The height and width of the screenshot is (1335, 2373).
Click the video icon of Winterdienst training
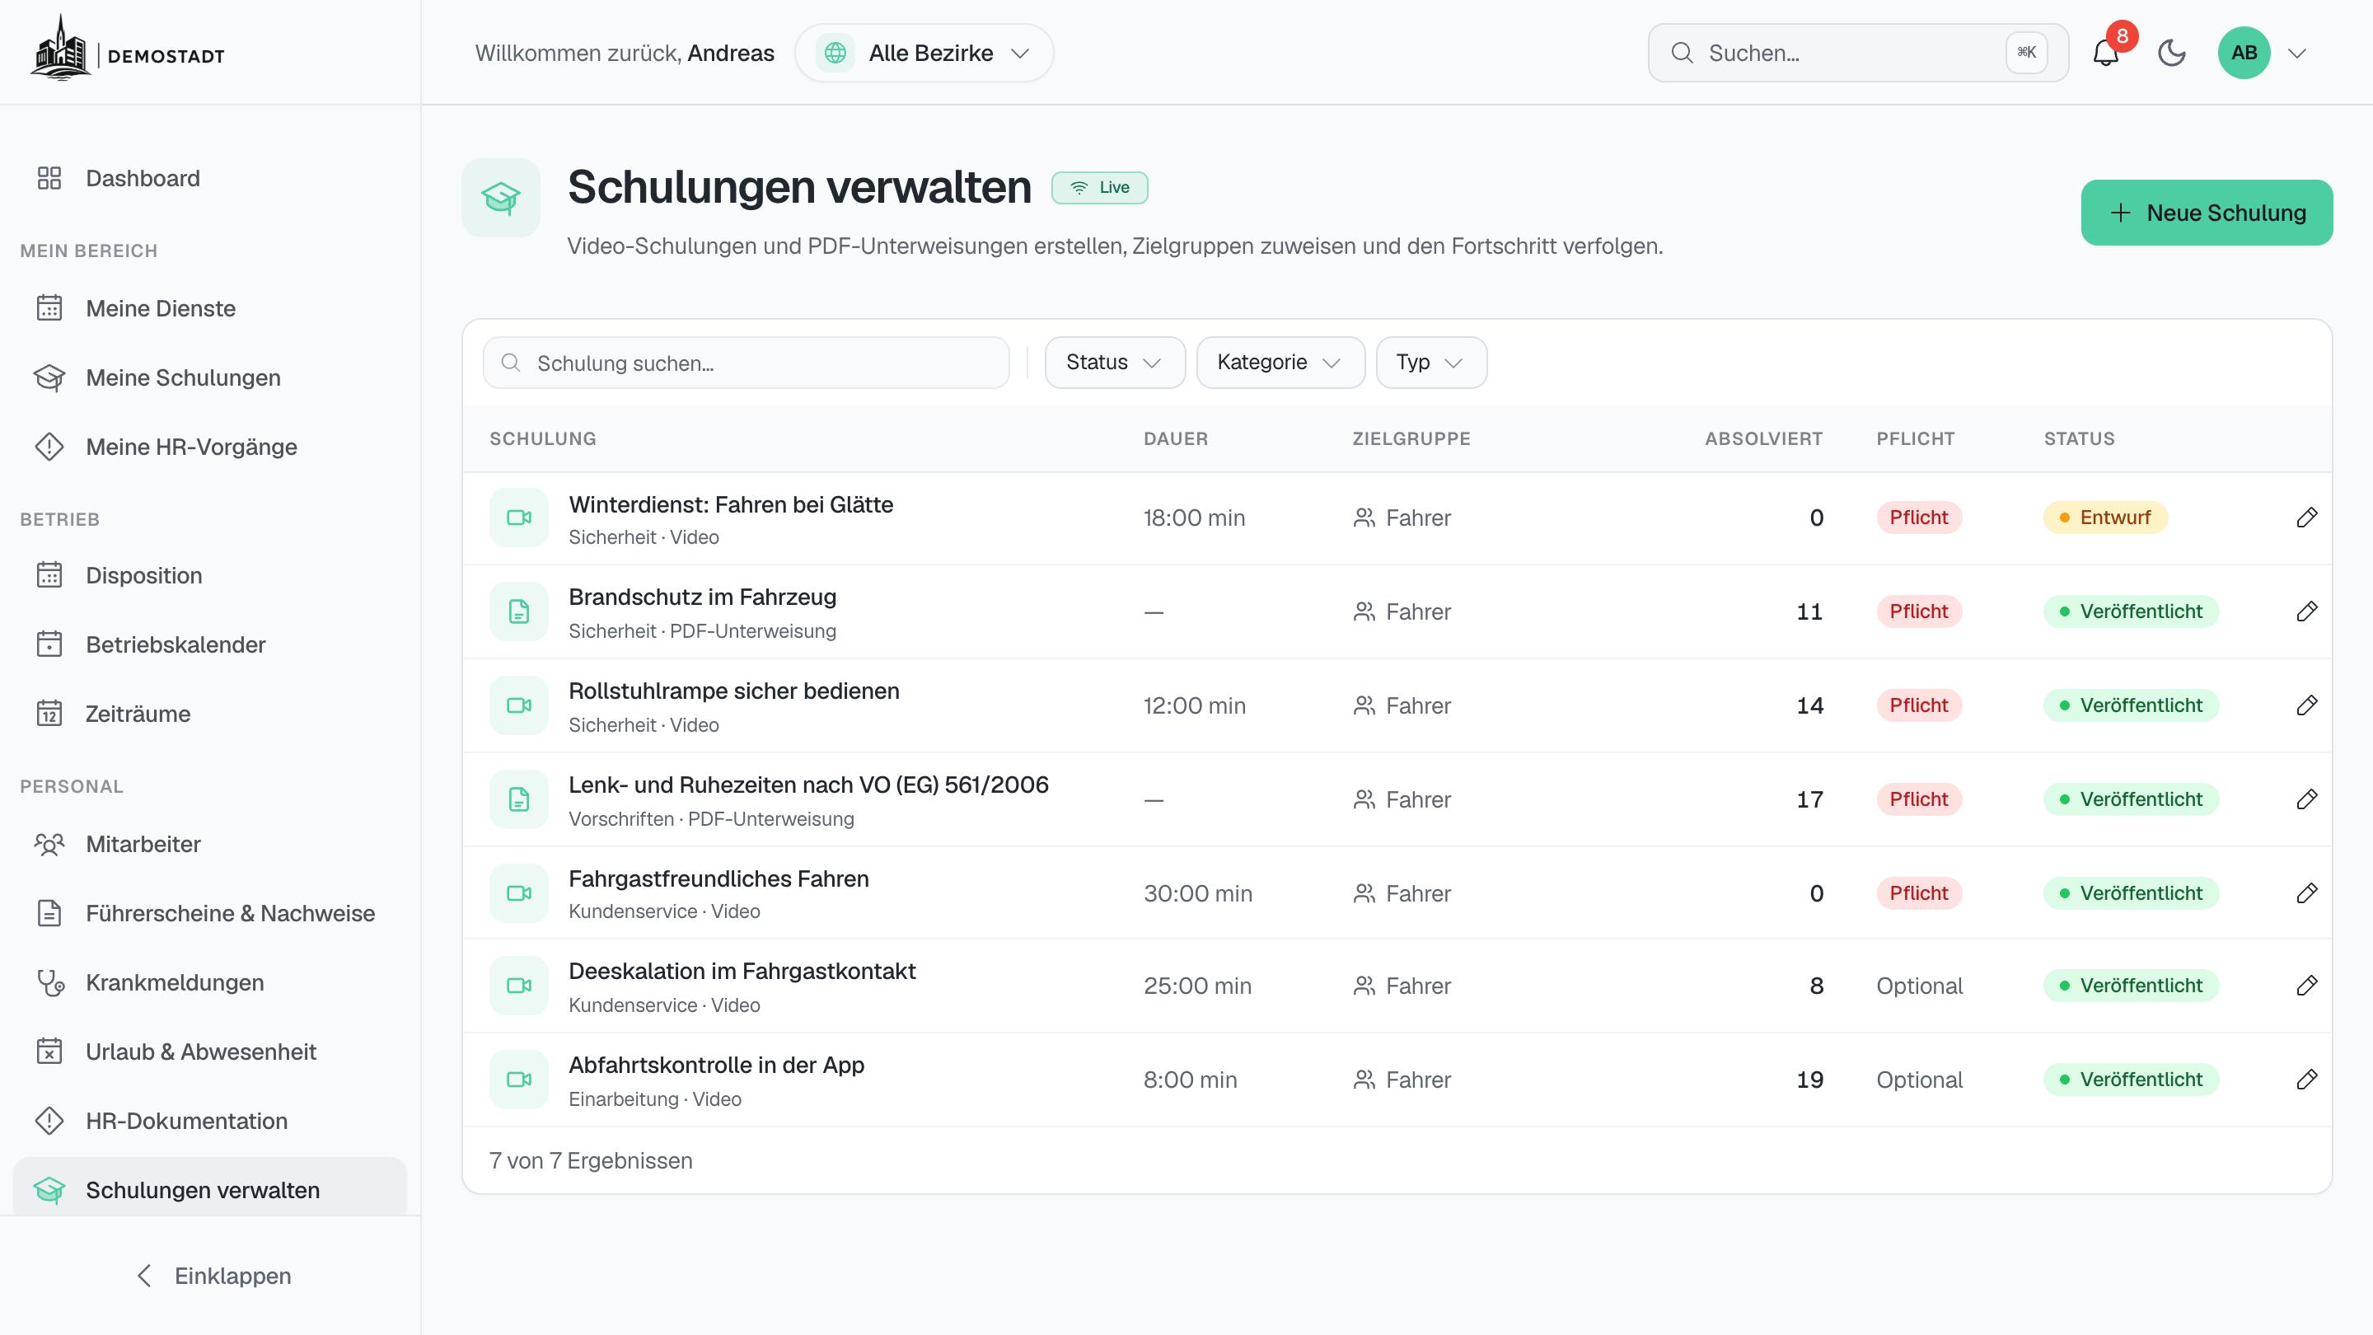pyautogui.click(x=518, y=518)
